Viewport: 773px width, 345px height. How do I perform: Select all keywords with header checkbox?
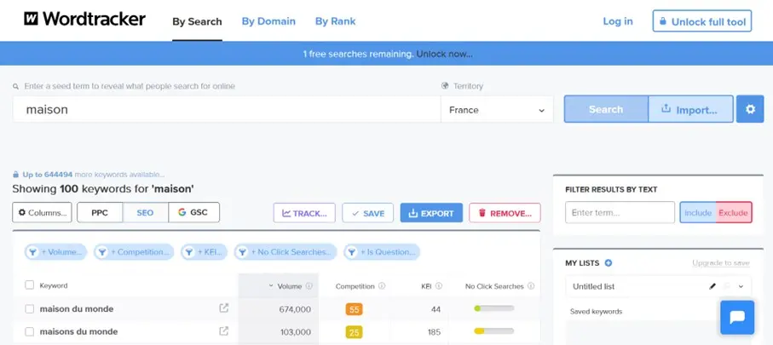click(x=30, y=285)
